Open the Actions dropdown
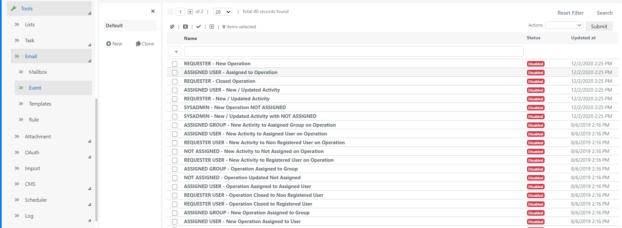Viewport: 622px width, 228px height. tap(564, 25)
